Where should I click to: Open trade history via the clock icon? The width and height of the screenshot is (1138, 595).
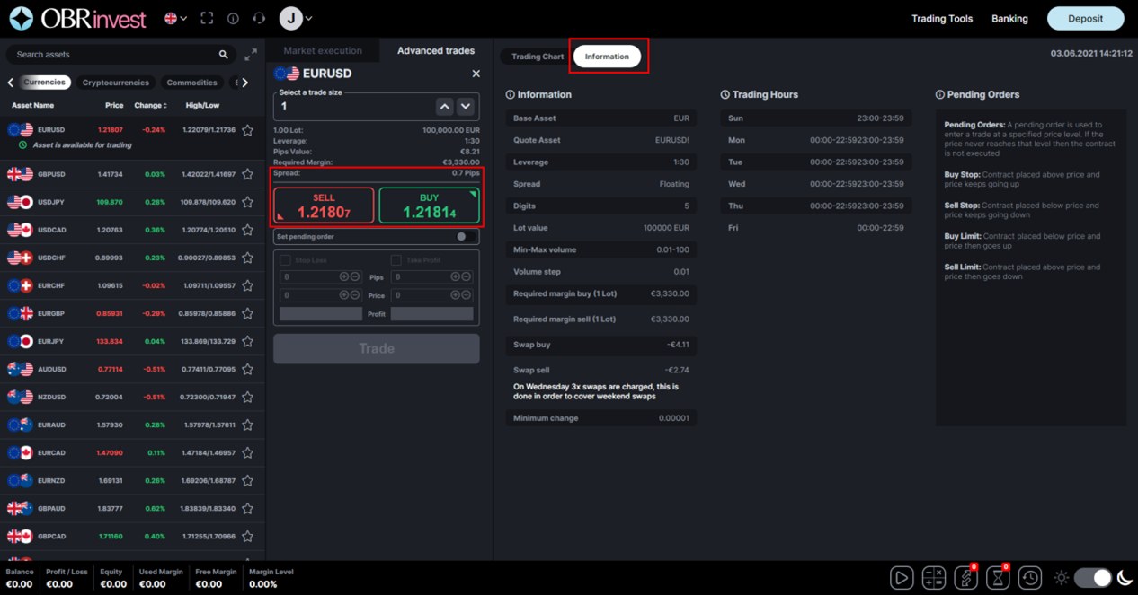point(1029,577)
